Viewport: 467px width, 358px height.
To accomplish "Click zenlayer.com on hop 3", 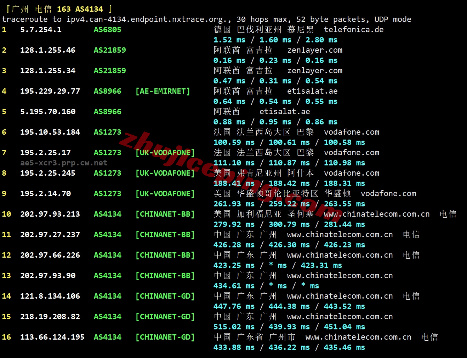I will pos(315,71).
